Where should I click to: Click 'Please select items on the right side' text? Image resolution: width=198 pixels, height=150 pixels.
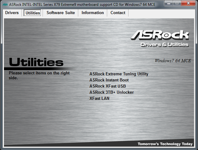pyautogui.click(x=39, y=75)
